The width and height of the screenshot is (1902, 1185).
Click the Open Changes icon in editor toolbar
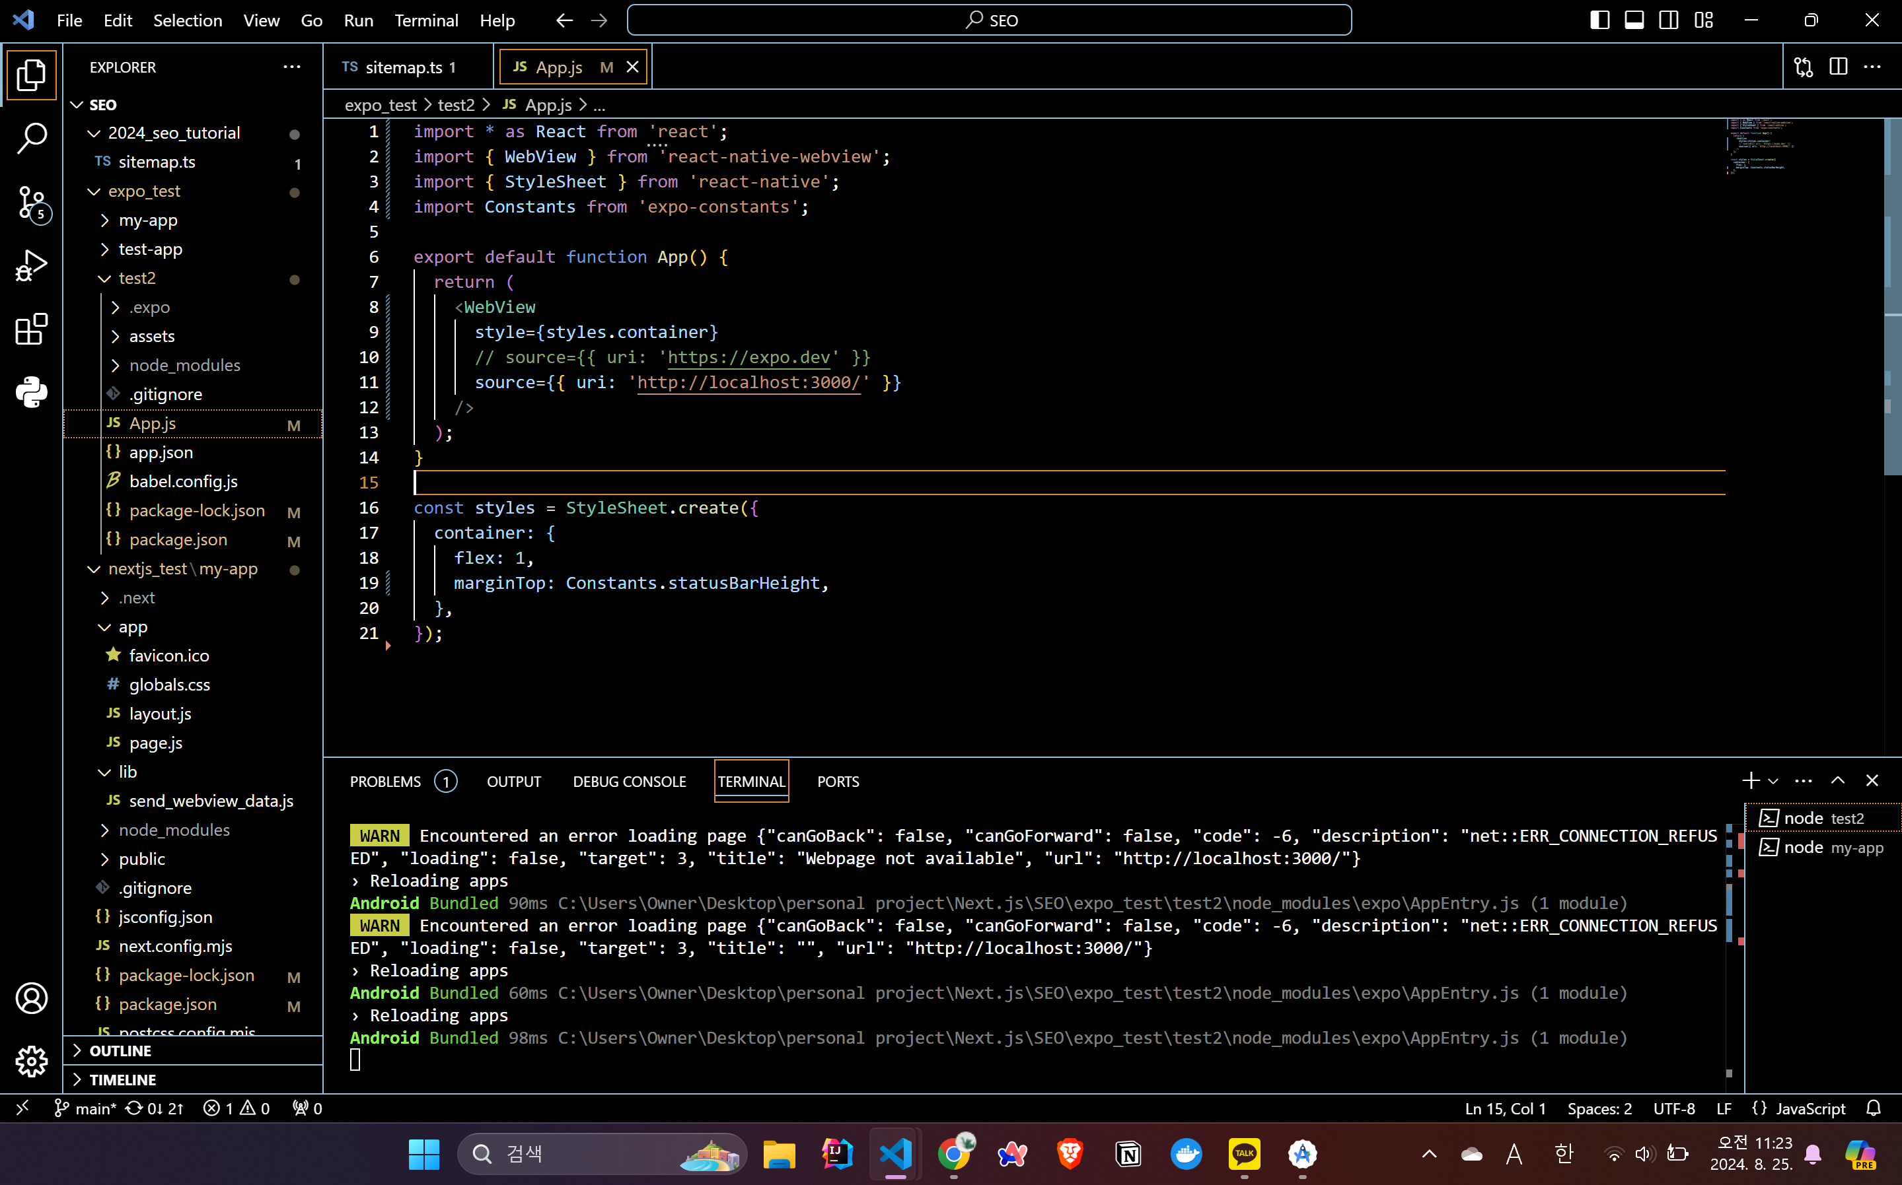(1803, 67)
